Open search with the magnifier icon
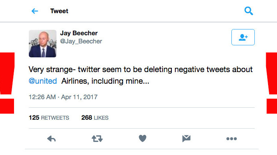 [x=249, y=11]
